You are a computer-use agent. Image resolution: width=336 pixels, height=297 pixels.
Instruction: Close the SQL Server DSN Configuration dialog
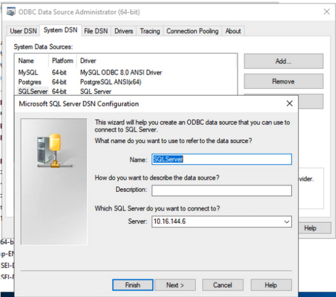pos(289,103)
